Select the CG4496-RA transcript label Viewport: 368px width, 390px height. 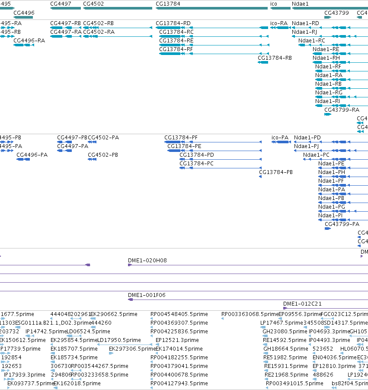[x=29, y=41]
